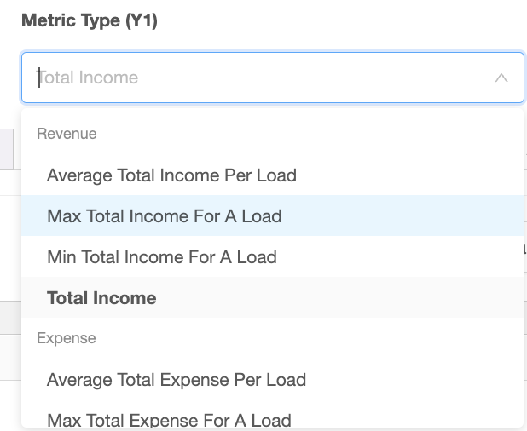The height and width of the screenshot is (431, 527).
Task: Click the Metric Type (Y1) label
Action: point(90,20)
